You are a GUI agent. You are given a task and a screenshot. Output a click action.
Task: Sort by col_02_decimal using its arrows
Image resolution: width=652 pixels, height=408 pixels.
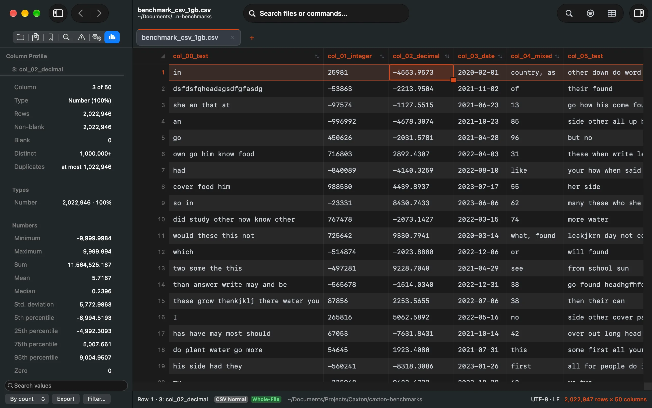click(447, 56)
